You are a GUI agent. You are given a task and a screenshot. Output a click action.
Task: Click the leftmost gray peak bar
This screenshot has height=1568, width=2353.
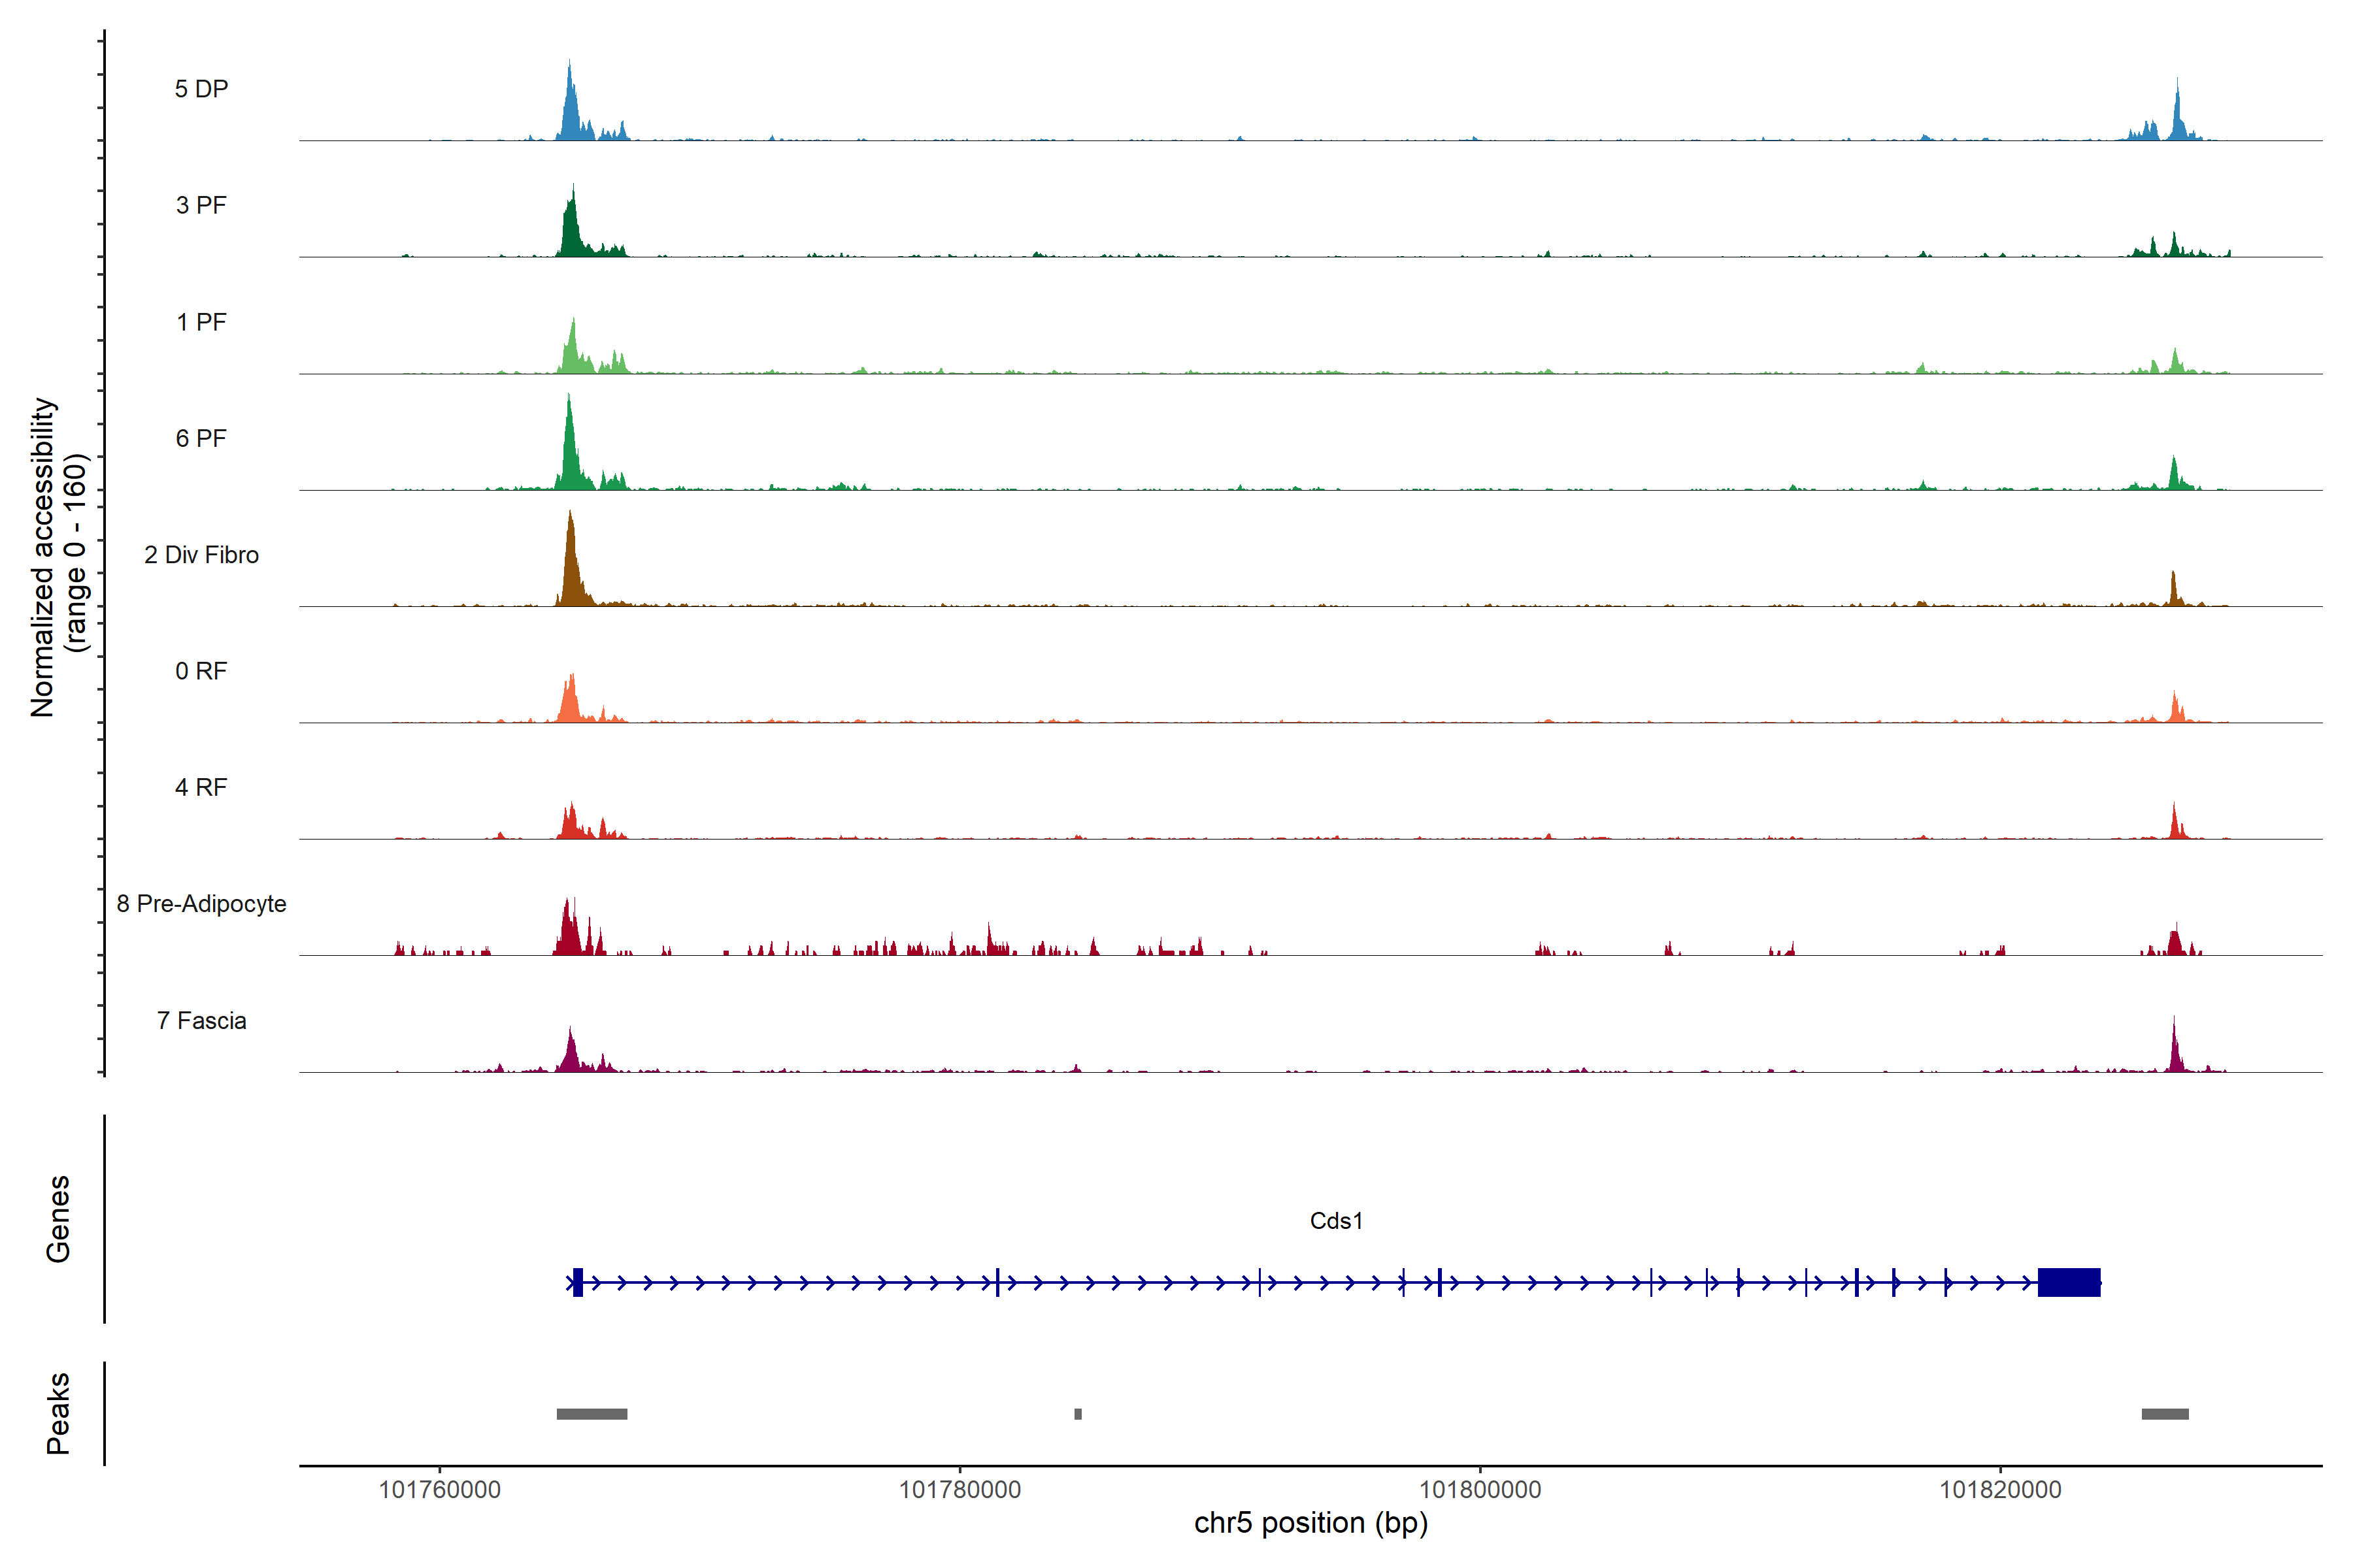click(592, 1414)
